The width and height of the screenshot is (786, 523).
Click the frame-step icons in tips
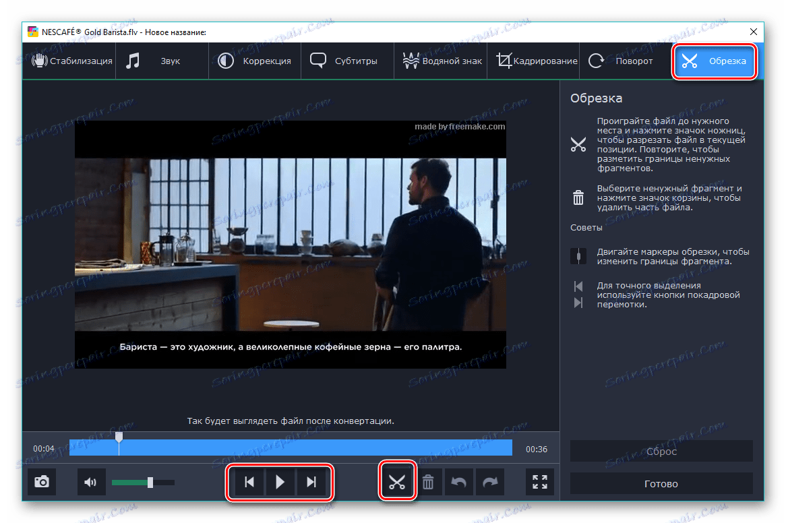(578, 295)
